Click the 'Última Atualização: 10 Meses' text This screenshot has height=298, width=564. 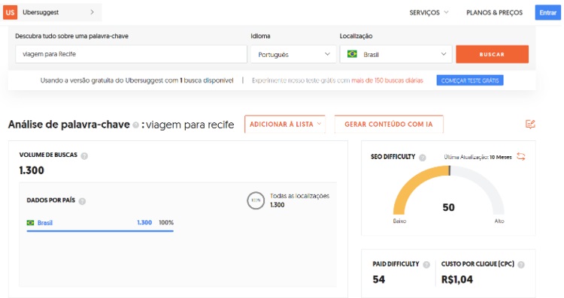[x=478, y=157]
